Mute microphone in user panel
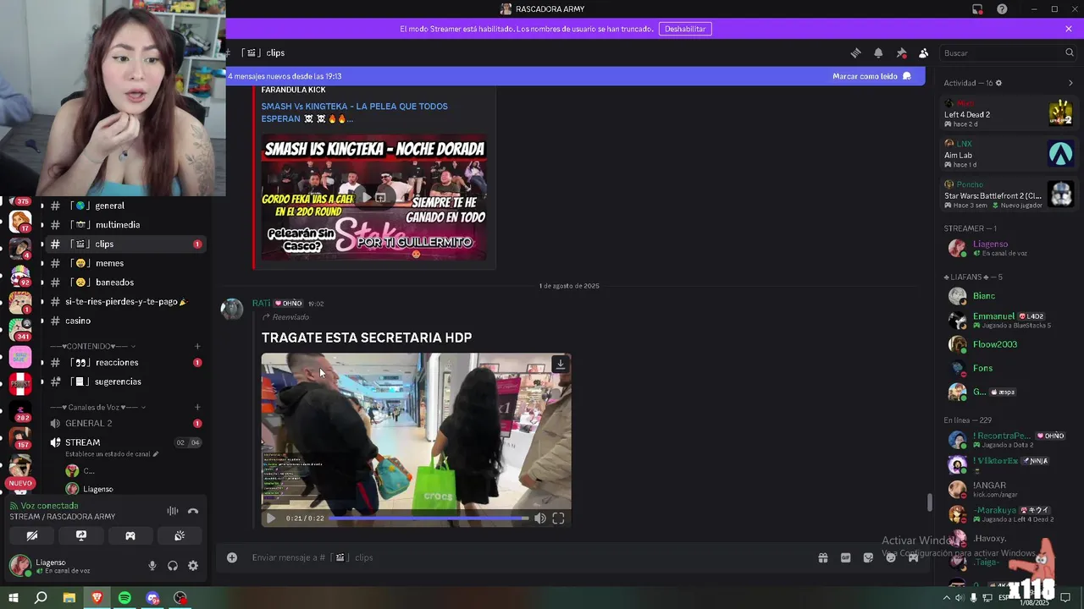 click(x=152, y=566)
